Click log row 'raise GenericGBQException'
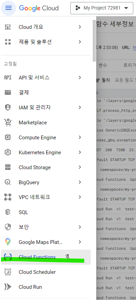136x300 pixels. click(x=116, y=130)
